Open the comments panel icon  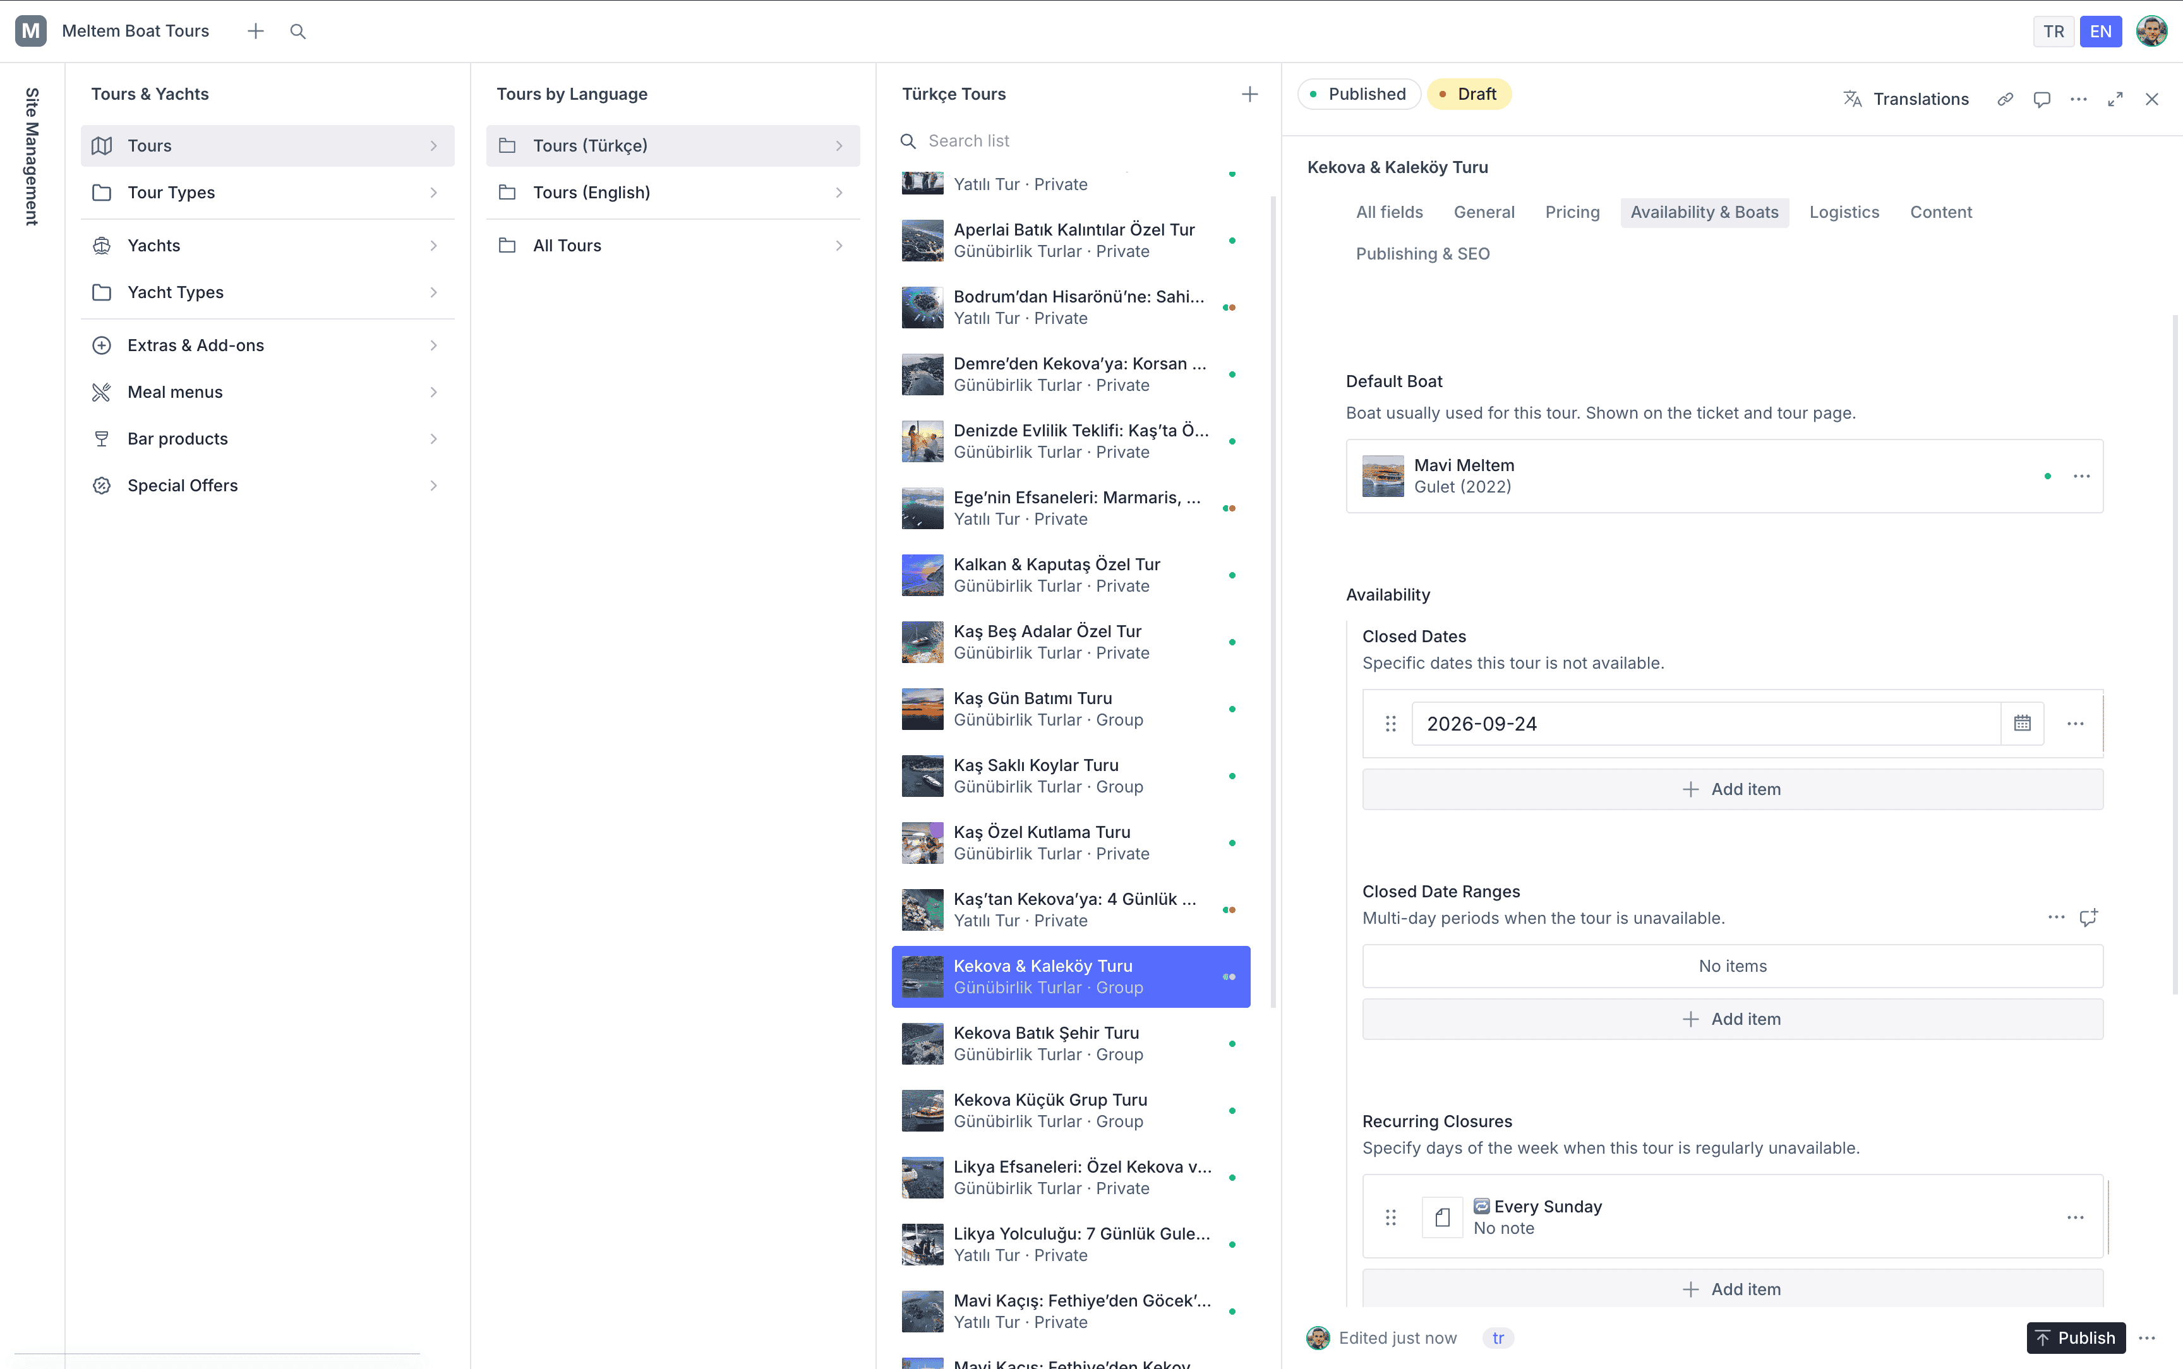click(2042, 100)
